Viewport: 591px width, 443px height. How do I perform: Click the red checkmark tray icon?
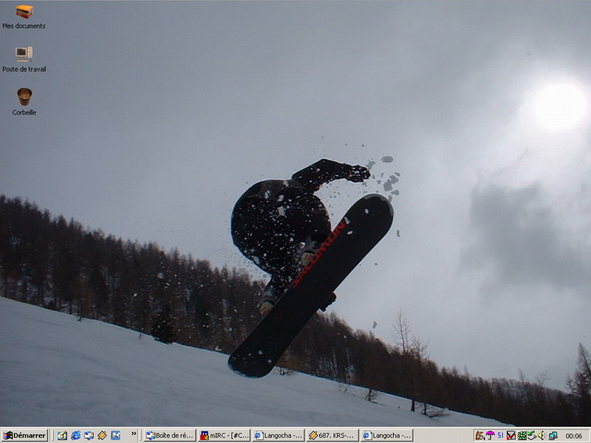coord(510,436)
